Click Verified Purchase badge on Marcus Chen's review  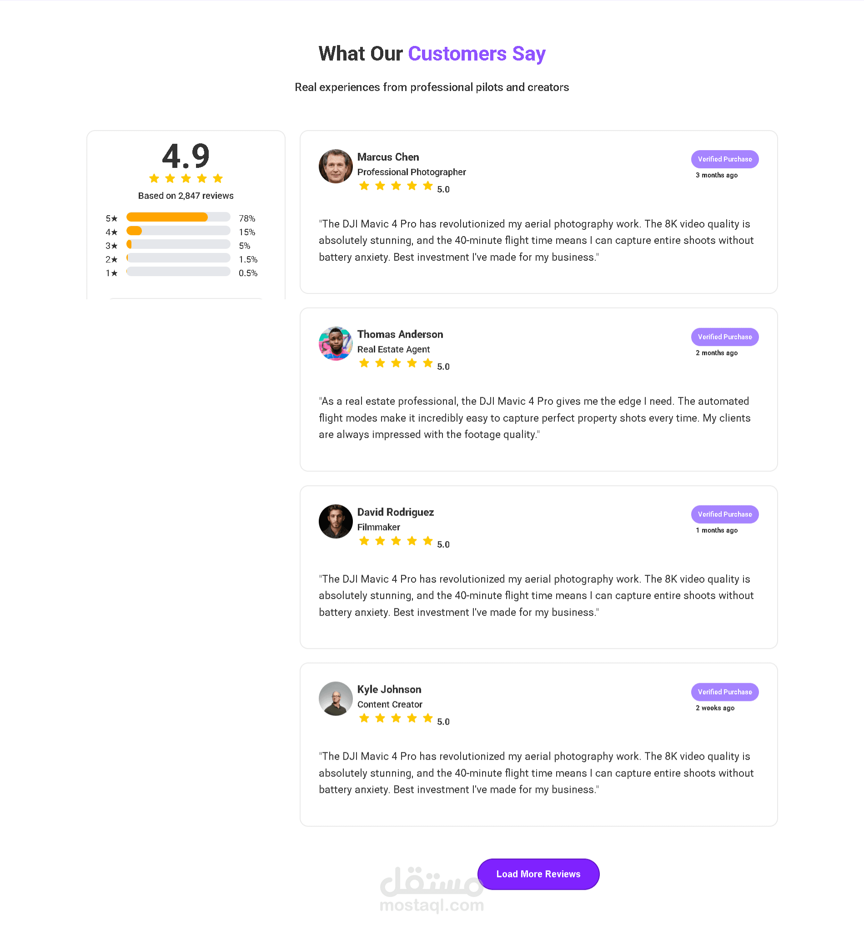(x=725, y=159)
